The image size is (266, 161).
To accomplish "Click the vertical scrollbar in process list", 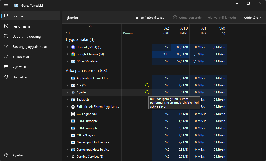I will tap(264, 47).
